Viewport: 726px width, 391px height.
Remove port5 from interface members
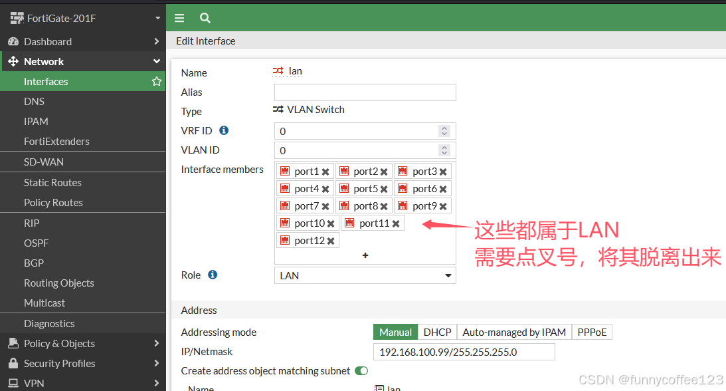384,189
